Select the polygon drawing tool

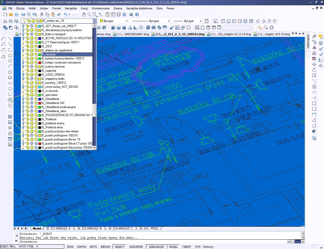click(10, 55)
